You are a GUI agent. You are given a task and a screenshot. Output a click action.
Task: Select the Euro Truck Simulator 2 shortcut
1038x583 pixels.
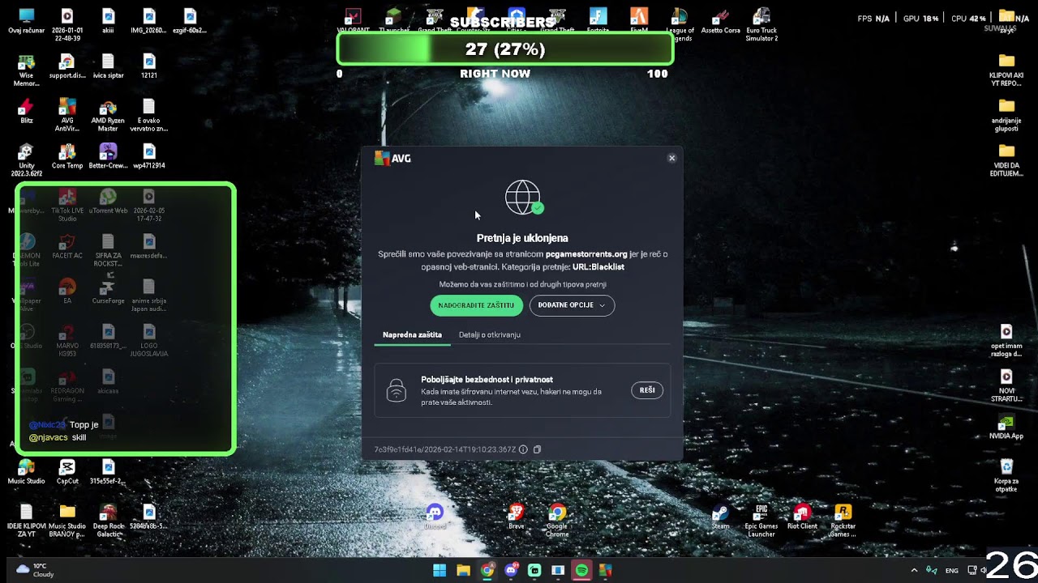[x=761, y=25]
